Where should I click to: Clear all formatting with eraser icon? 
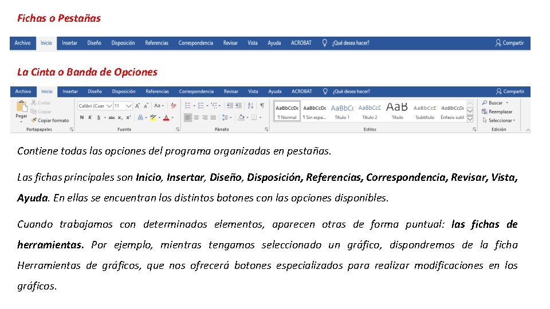pos(173,105)
